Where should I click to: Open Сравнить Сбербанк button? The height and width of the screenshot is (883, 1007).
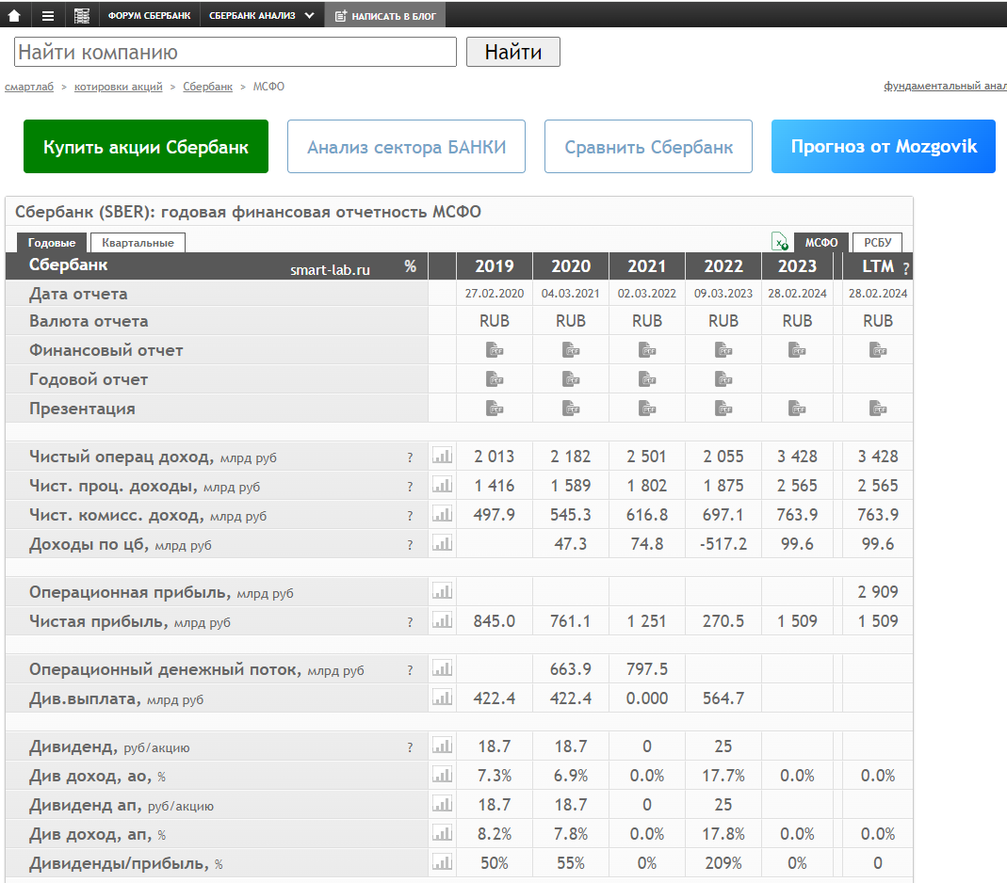[x=649, y=146]
